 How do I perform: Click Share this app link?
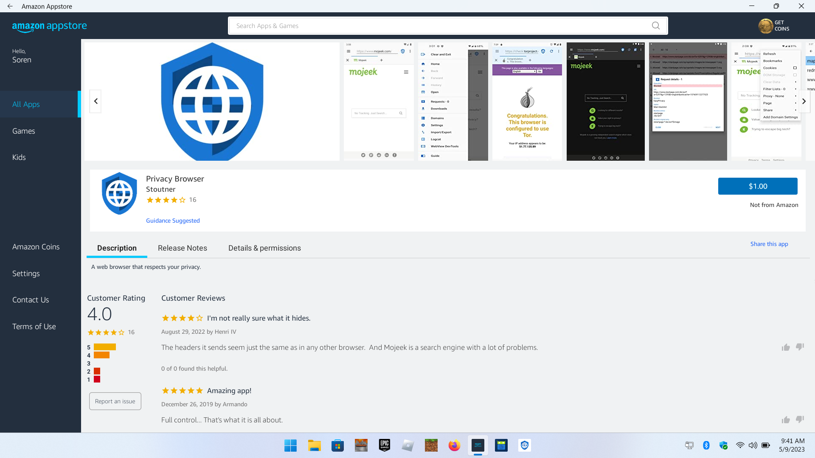769,244
